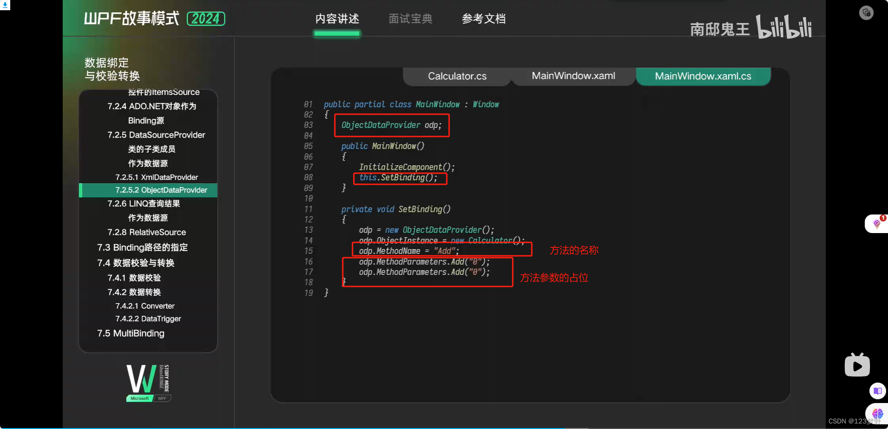Select section 7.2.5.2 ObjectDataProvider

click(x=148, y=190)
